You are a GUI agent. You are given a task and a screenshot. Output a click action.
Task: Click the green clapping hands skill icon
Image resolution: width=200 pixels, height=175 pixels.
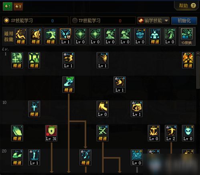[x=17, y=133]
